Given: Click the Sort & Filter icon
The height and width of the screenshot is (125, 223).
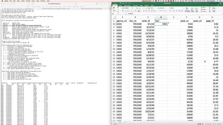Looking at the screenshot, I should pos(214,10).
